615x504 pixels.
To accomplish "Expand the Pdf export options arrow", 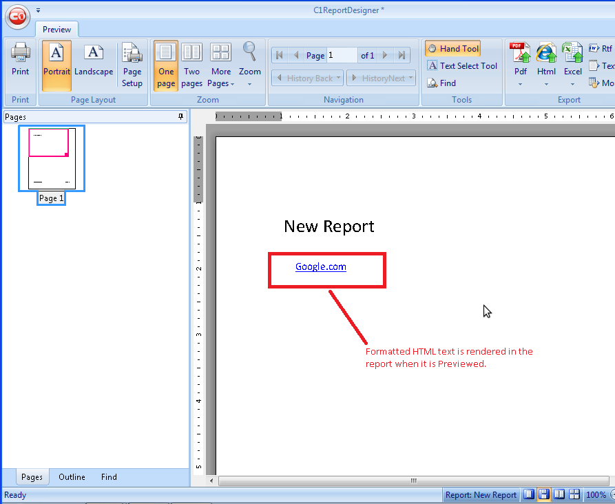I will tap(521, 84).
